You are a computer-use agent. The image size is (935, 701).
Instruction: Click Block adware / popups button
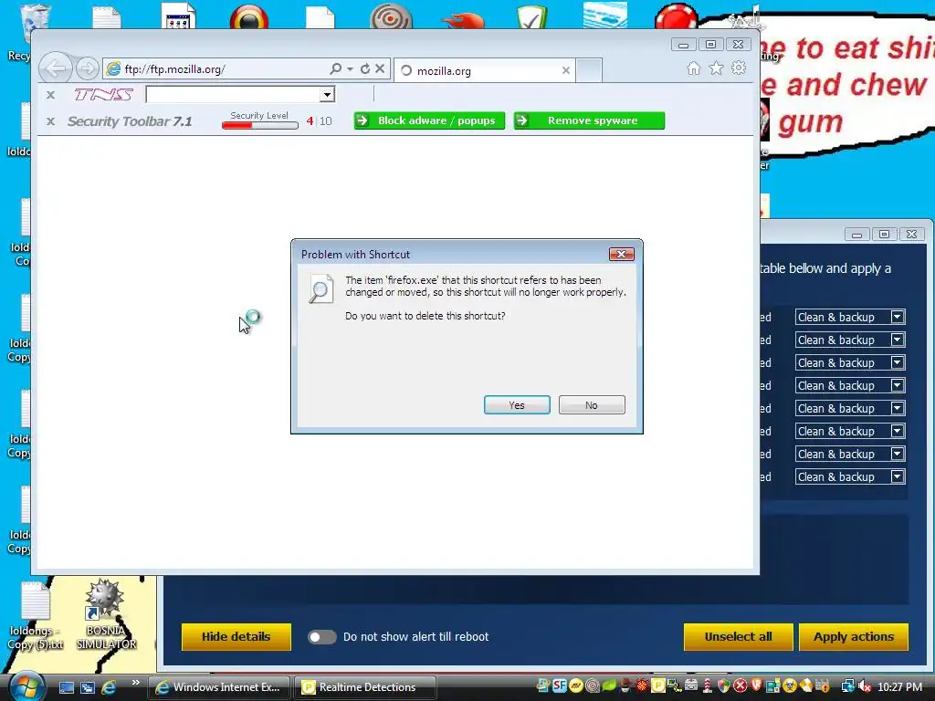point(429,120)
